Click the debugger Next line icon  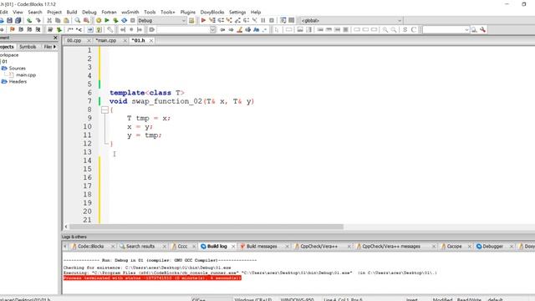[x=221, y=20]
